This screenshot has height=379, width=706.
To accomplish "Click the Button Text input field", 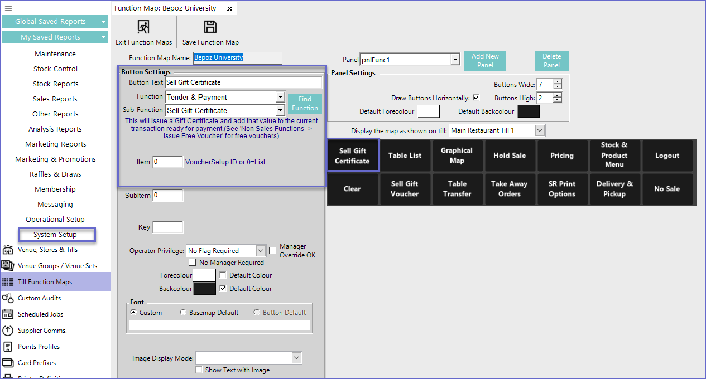I will pyautogui.click(x=243, y=82).
